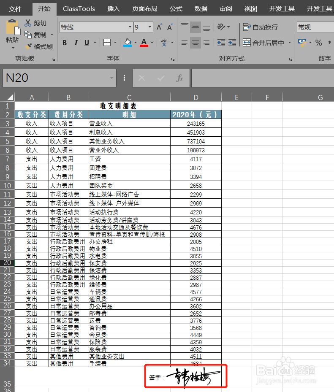Click the Cut scissors button
Viewport: 334px width, 392px height.
(x=35, y=23)
